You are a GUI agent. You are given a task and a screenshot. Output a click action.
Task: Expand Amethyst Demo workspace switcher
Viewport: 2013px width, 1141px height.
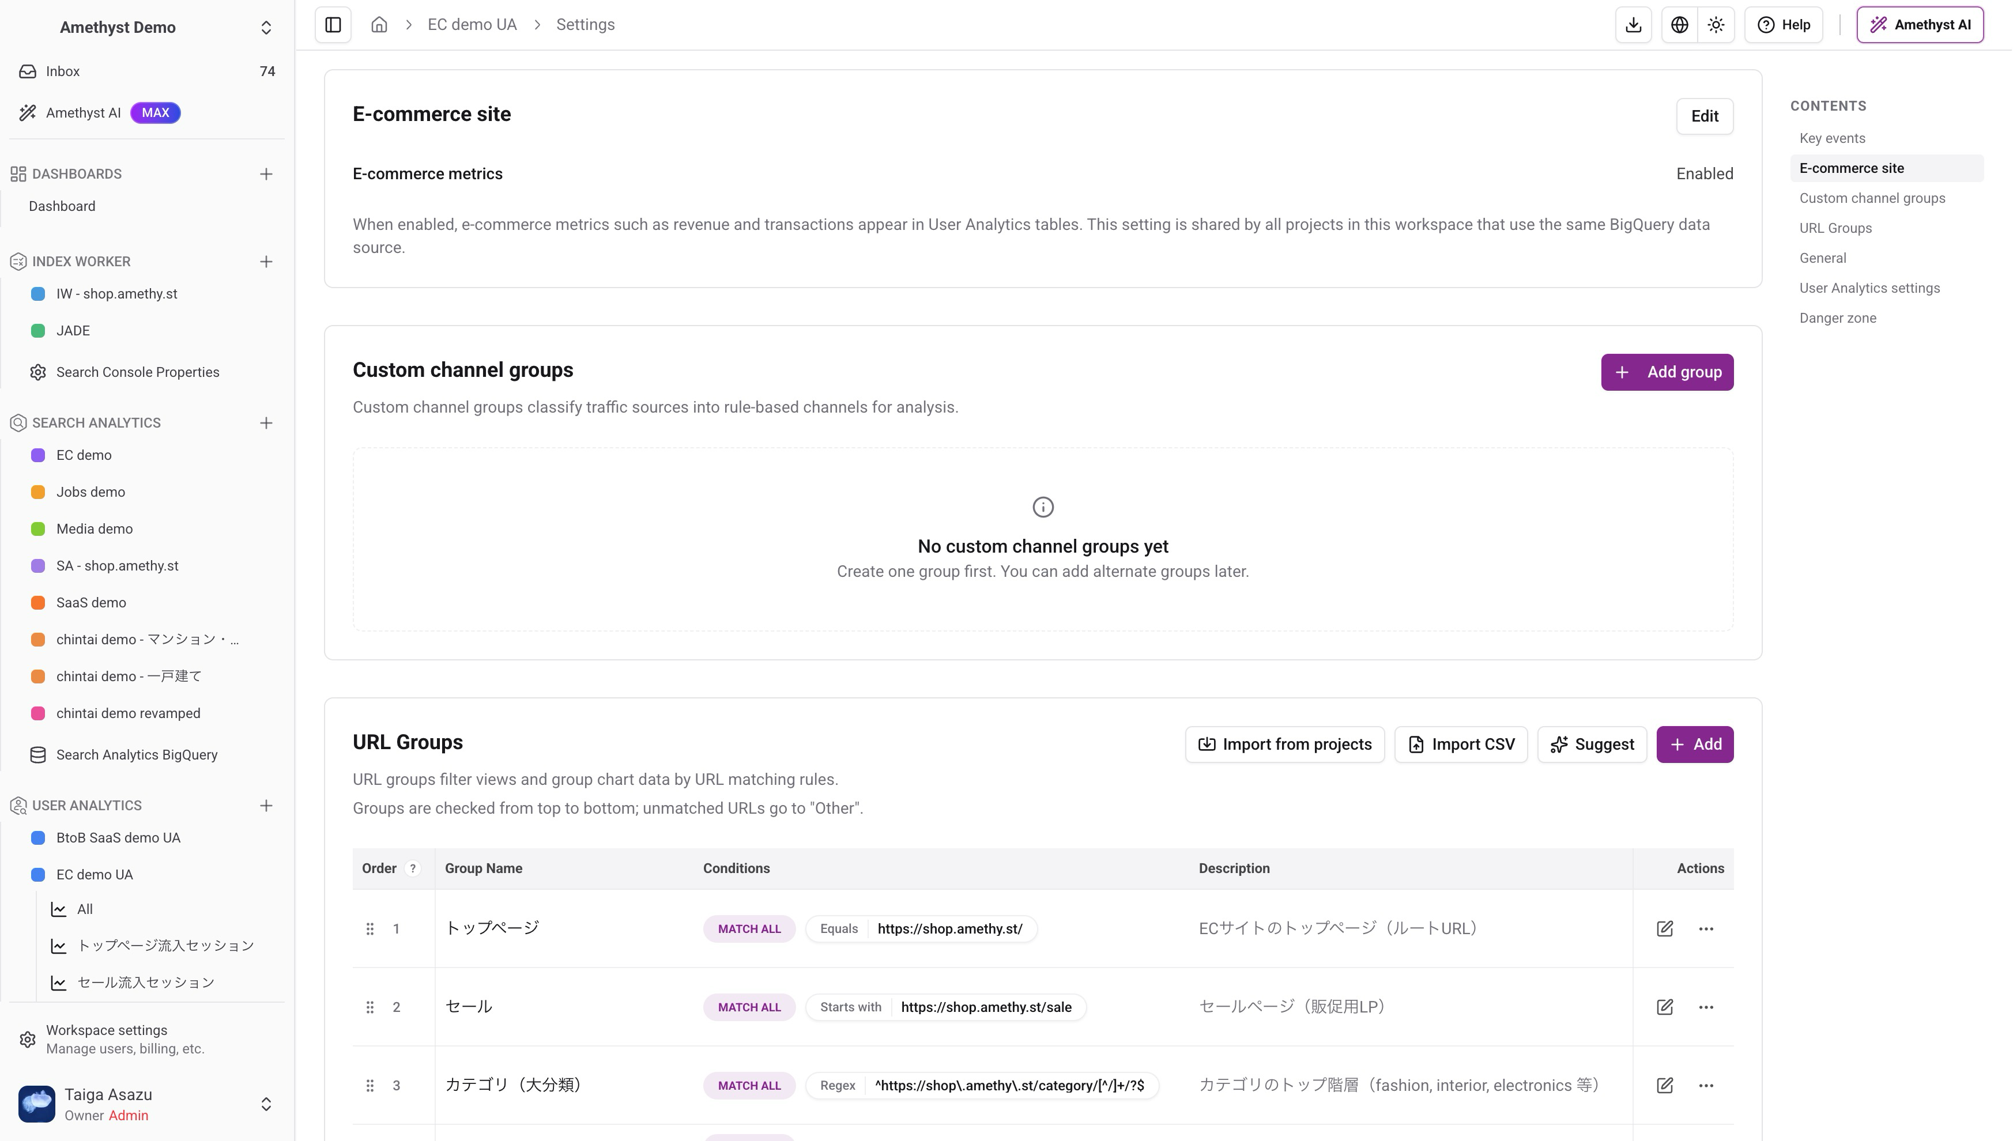(x=266, y=28)
